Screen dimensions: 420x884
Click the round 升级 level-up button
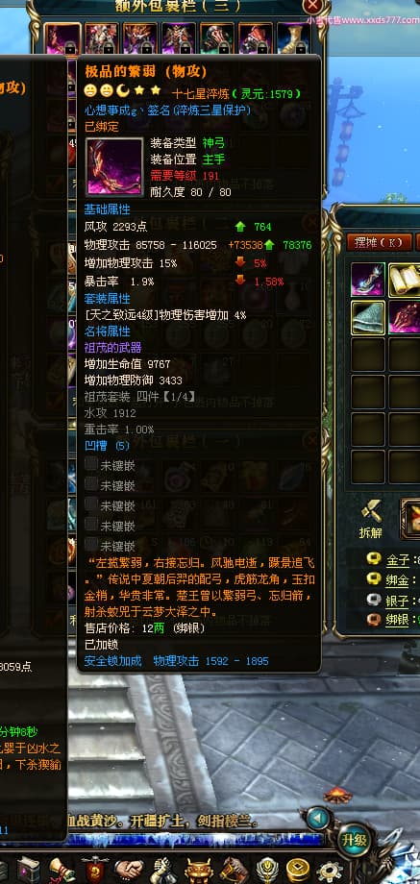pos(355,840)
